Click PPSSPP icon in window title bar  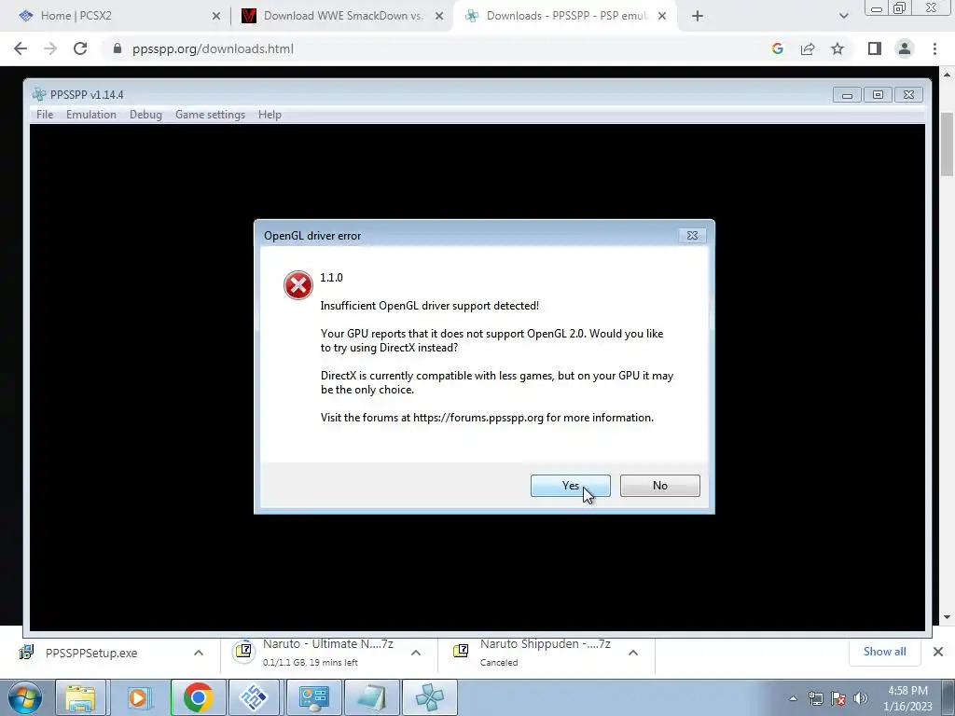pos(39,94)
